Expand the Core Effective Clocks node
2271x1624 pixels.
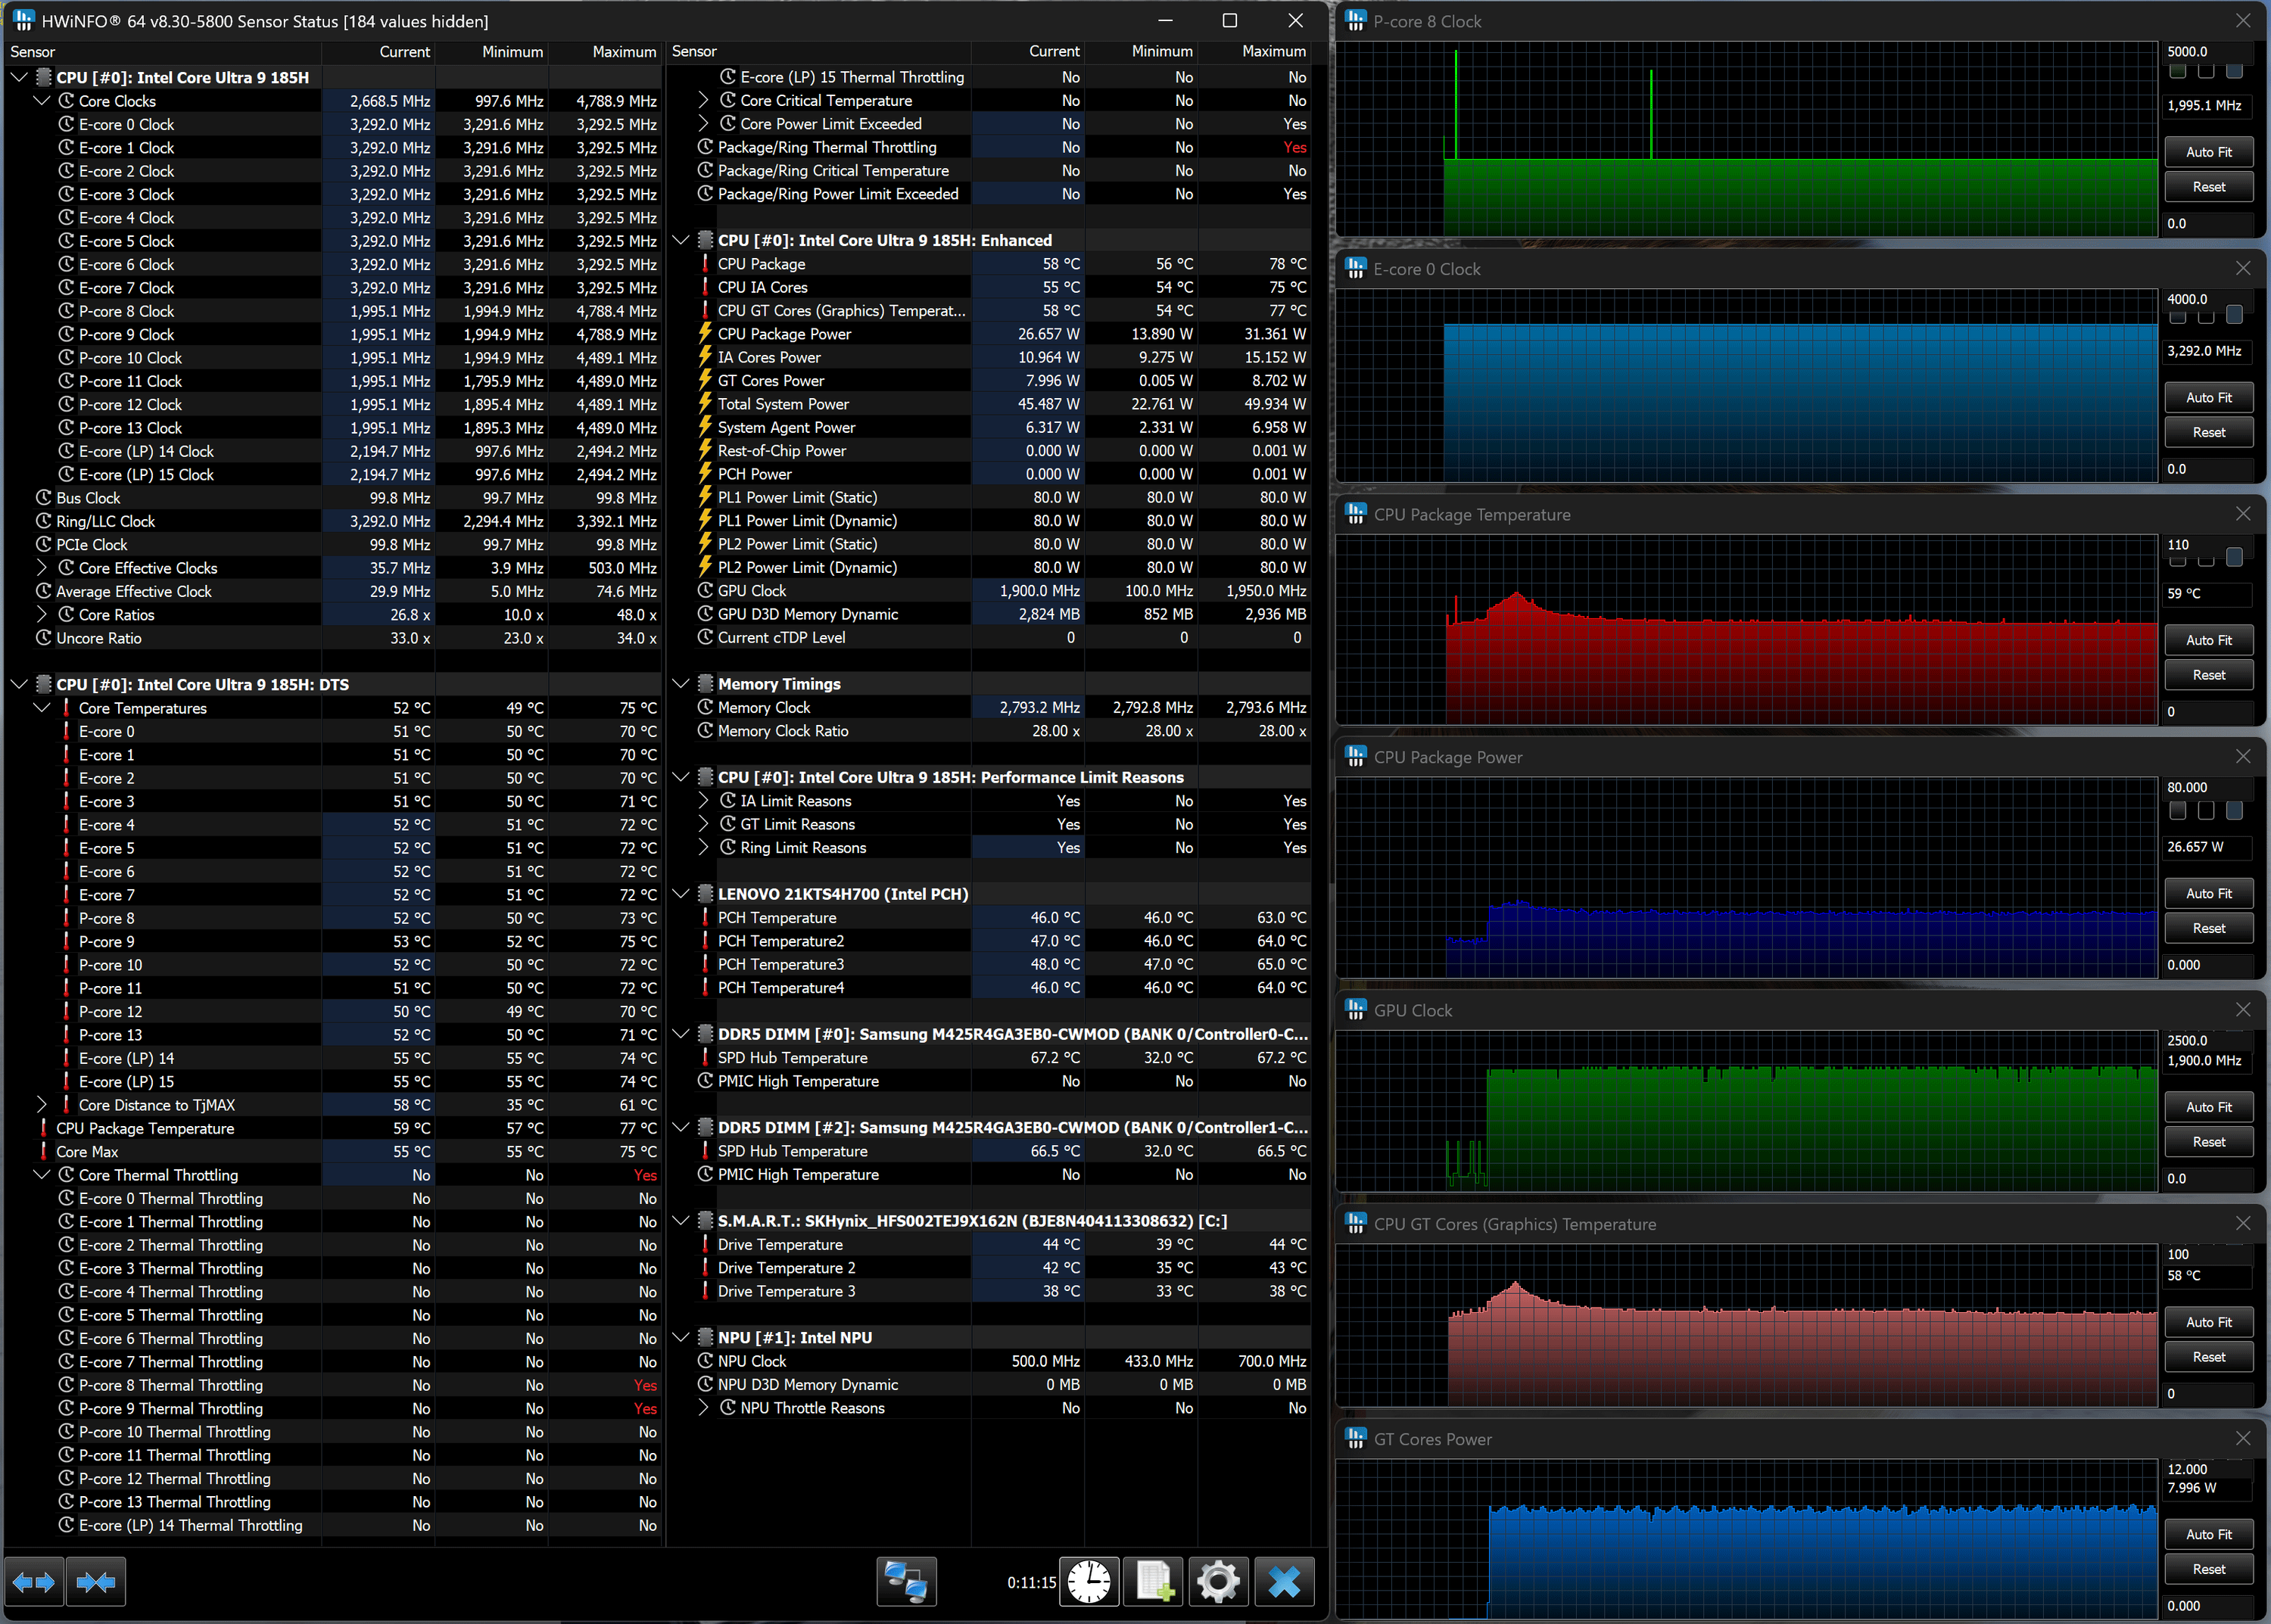point(42,568)
